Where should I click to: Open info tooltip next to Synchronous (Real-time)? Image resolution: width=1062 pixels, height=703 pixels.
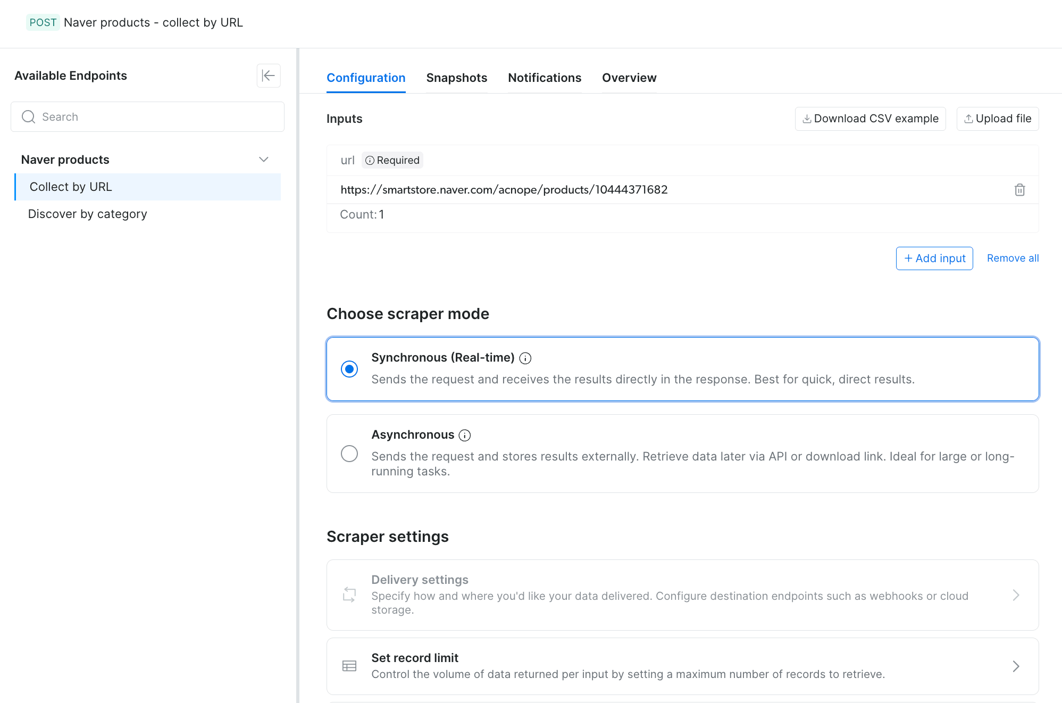coord(525,358)
